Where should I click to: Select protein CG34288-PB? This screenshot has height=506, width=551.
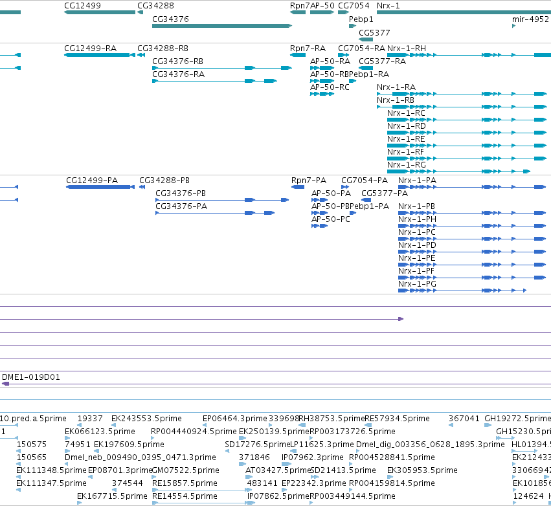164,180
